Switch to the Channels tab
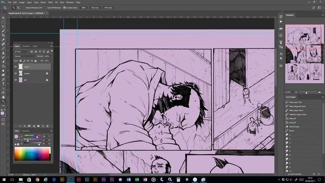Viewport: 325px width, 183px height. tap(26, 46)
